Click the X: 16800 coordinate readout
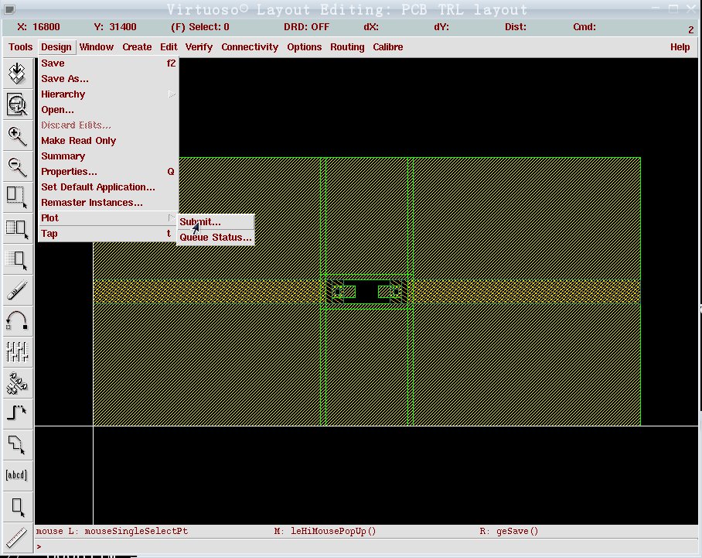 point(39,27)
